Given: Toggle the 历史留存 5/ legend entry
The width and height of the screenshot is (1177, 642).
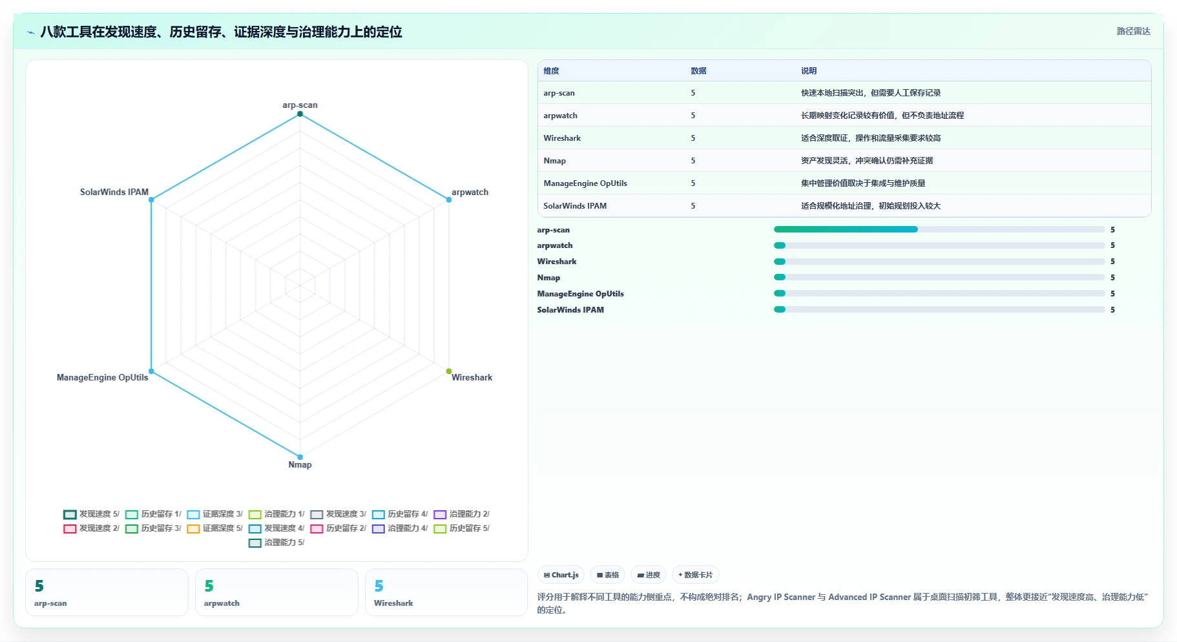Looking at the screenshot, I should 461,528.
